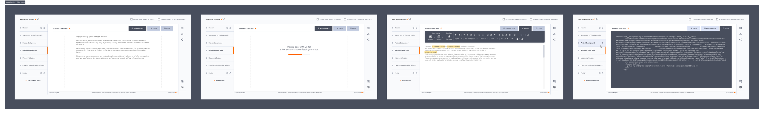764x114 pixels.
Task: Select Code tab in the Editor panel
Action: [539, 28]
